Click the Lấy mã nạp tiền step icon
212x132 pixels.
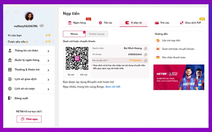[x=158, y=40]
